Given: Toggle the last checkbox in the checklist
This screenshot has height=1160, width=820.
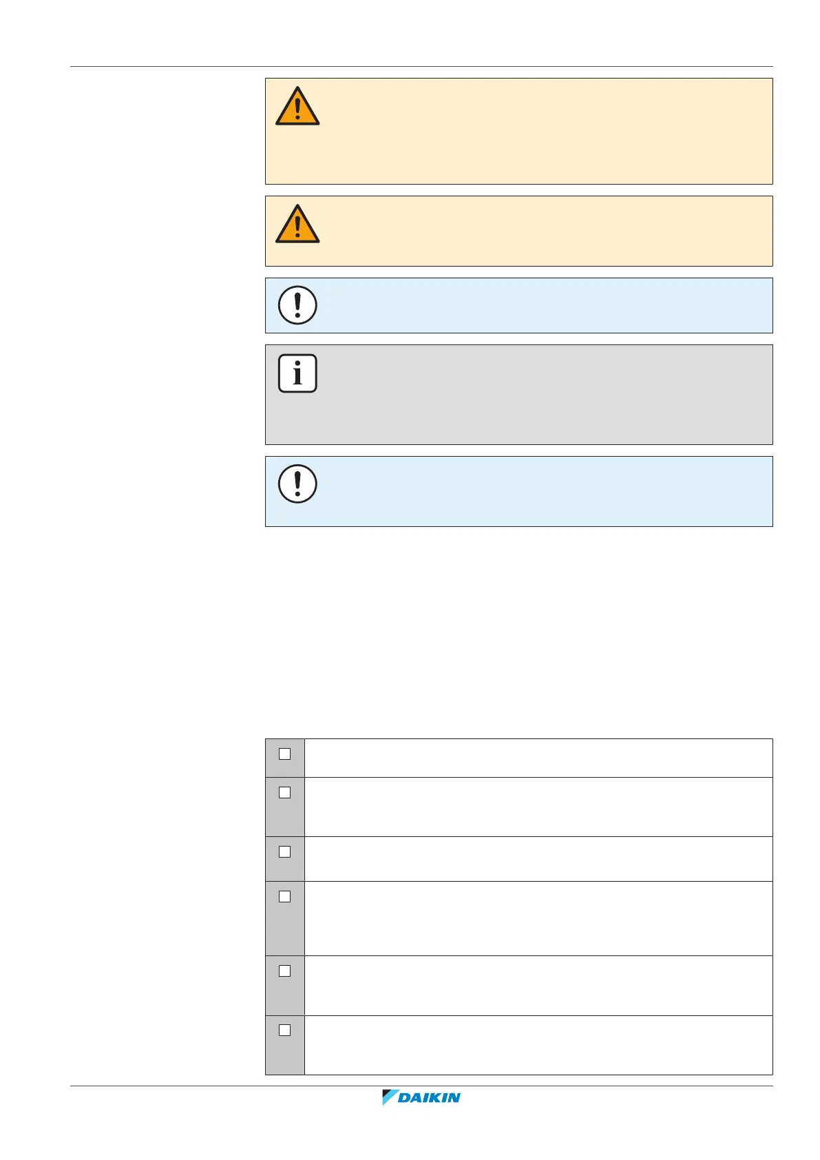Looking at the screenshot, I should coord(284,1030).
